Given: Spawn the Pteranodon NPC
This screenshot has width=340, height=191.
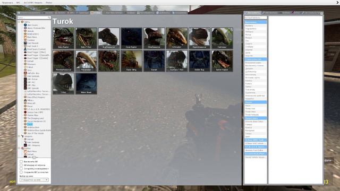Looking at the screenshot, I should (86, 61).
